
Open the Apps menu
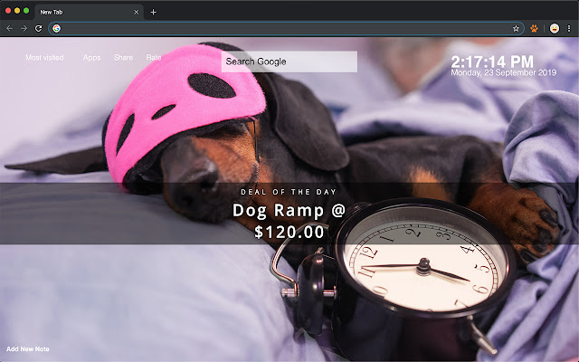pyautogui.click(x=91, y=58)
